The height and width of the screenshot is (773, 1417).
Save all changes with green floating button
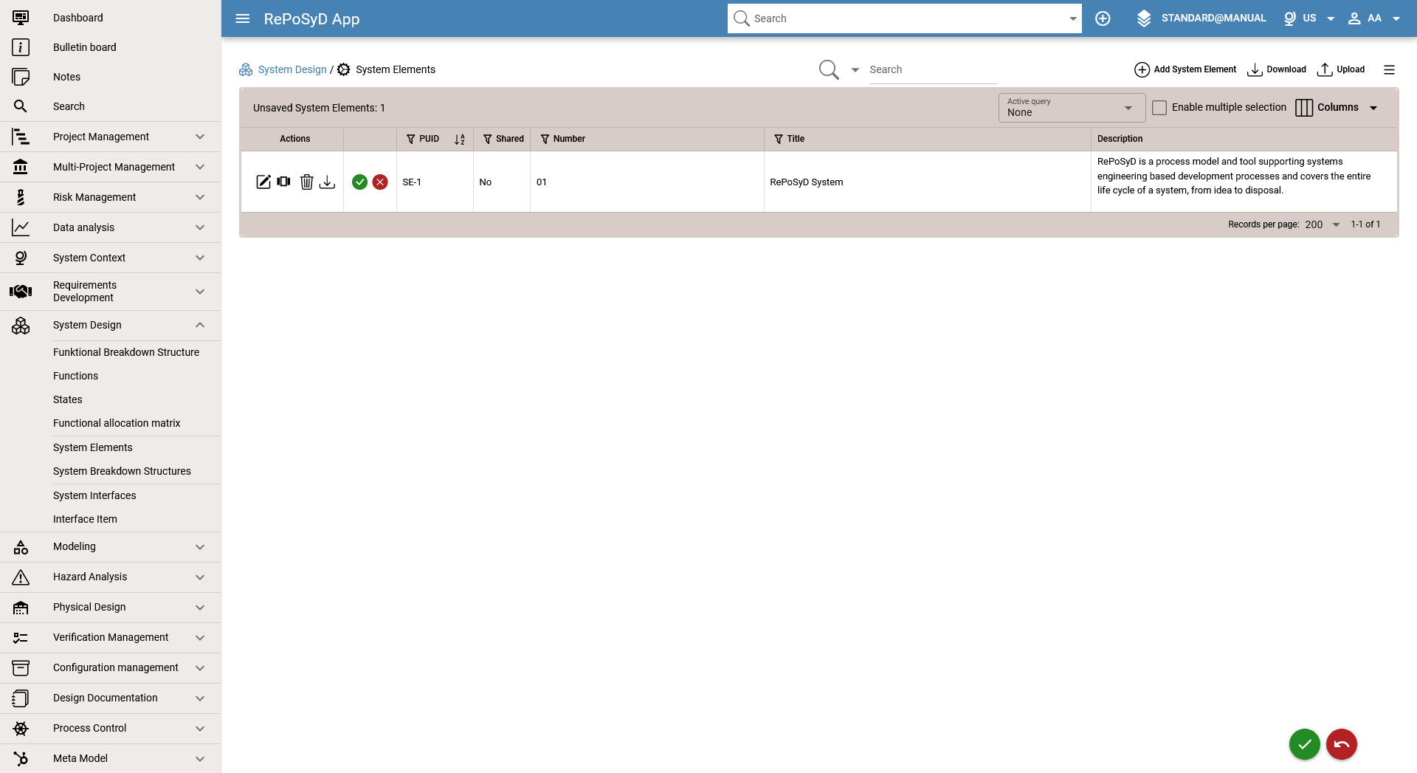[x=1304, y=744]
